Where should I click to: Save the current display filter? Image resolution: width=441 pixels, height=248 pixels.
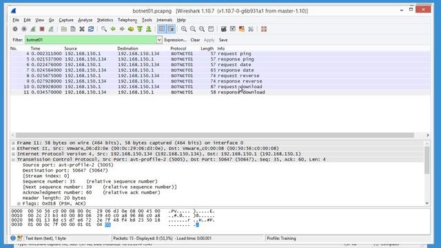pos(223,40)
